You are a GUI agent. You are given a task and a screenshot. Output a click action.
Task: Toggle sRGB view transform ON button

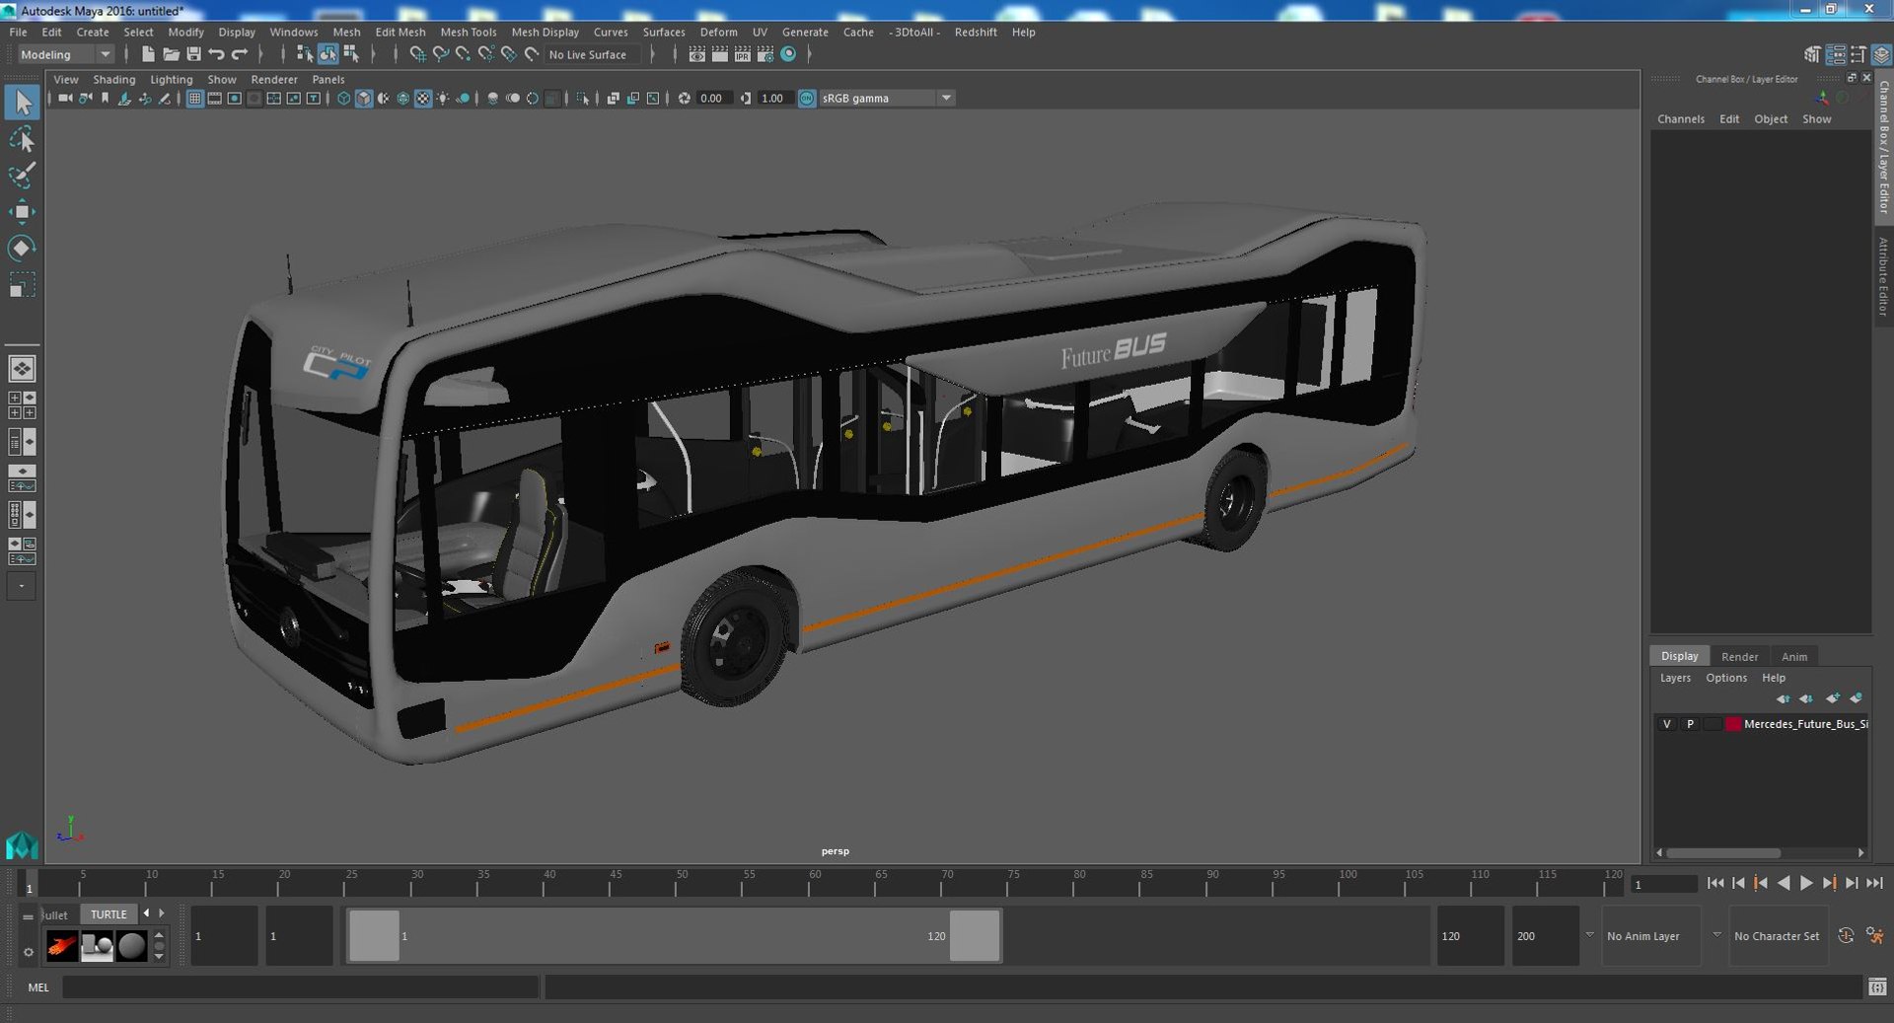(x=807, y=99)
